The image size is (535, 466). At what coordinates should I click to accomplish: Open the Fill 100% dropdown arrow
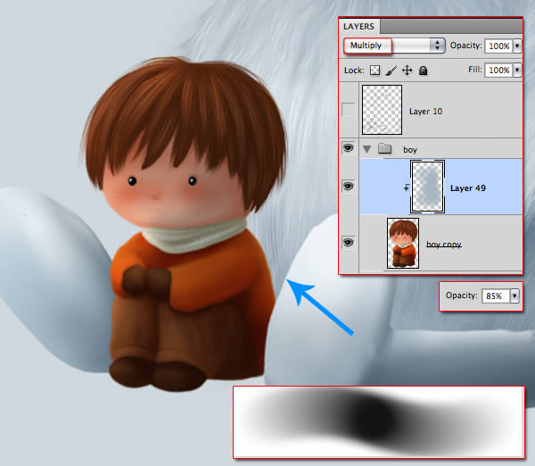tap(517, 70)
